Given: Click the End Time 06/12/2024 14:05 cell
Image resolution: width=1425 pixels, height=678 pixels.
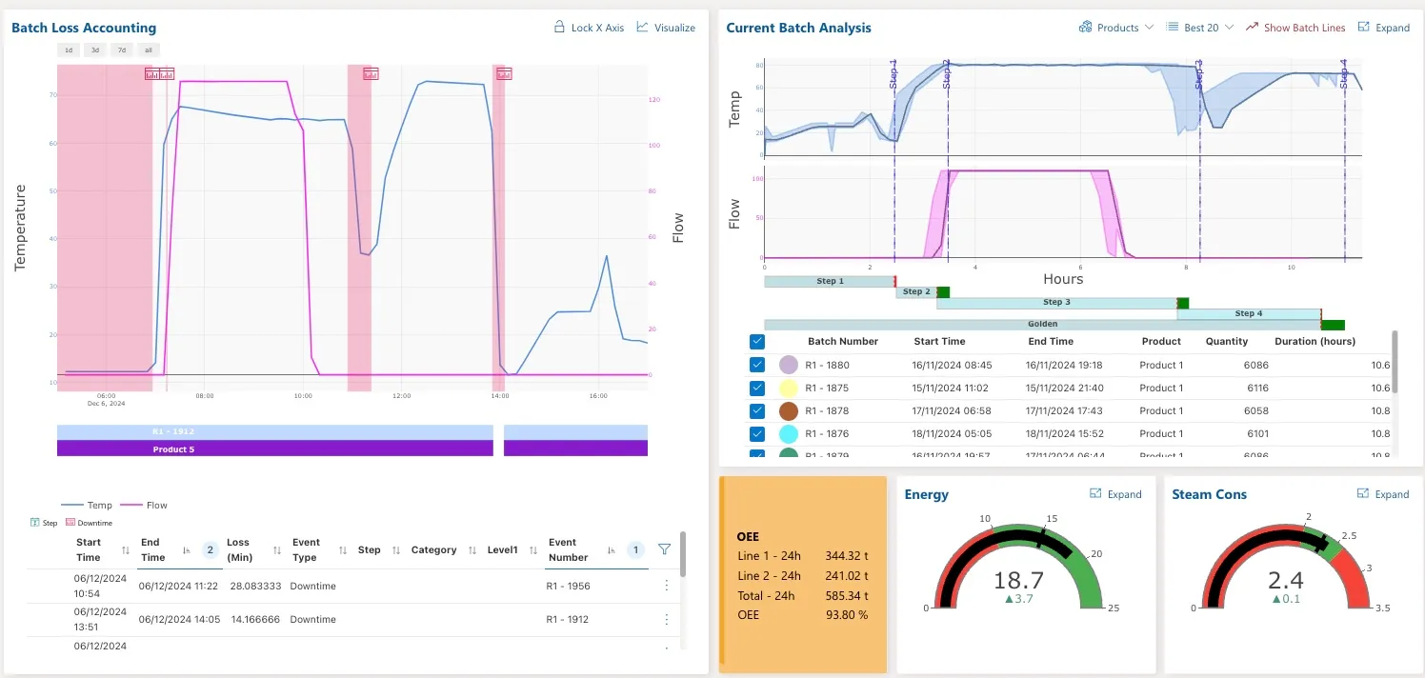Looking at the screenshot, I should [178, 619].
